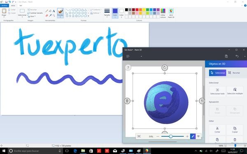Click the Recortar crop button in Paint 3D

click(x=234, y=73)
